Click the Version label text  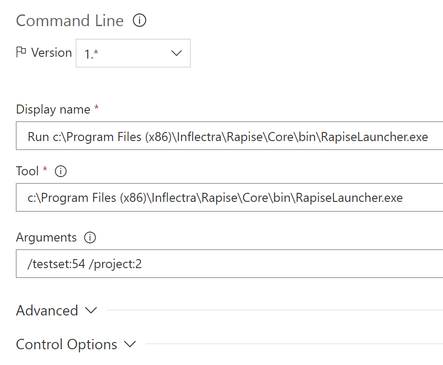pyautogui.click(x=52, y=53)
